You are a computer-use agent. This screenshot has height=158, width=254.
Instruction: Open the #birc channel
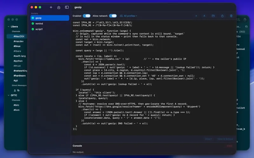coord(17,105)
